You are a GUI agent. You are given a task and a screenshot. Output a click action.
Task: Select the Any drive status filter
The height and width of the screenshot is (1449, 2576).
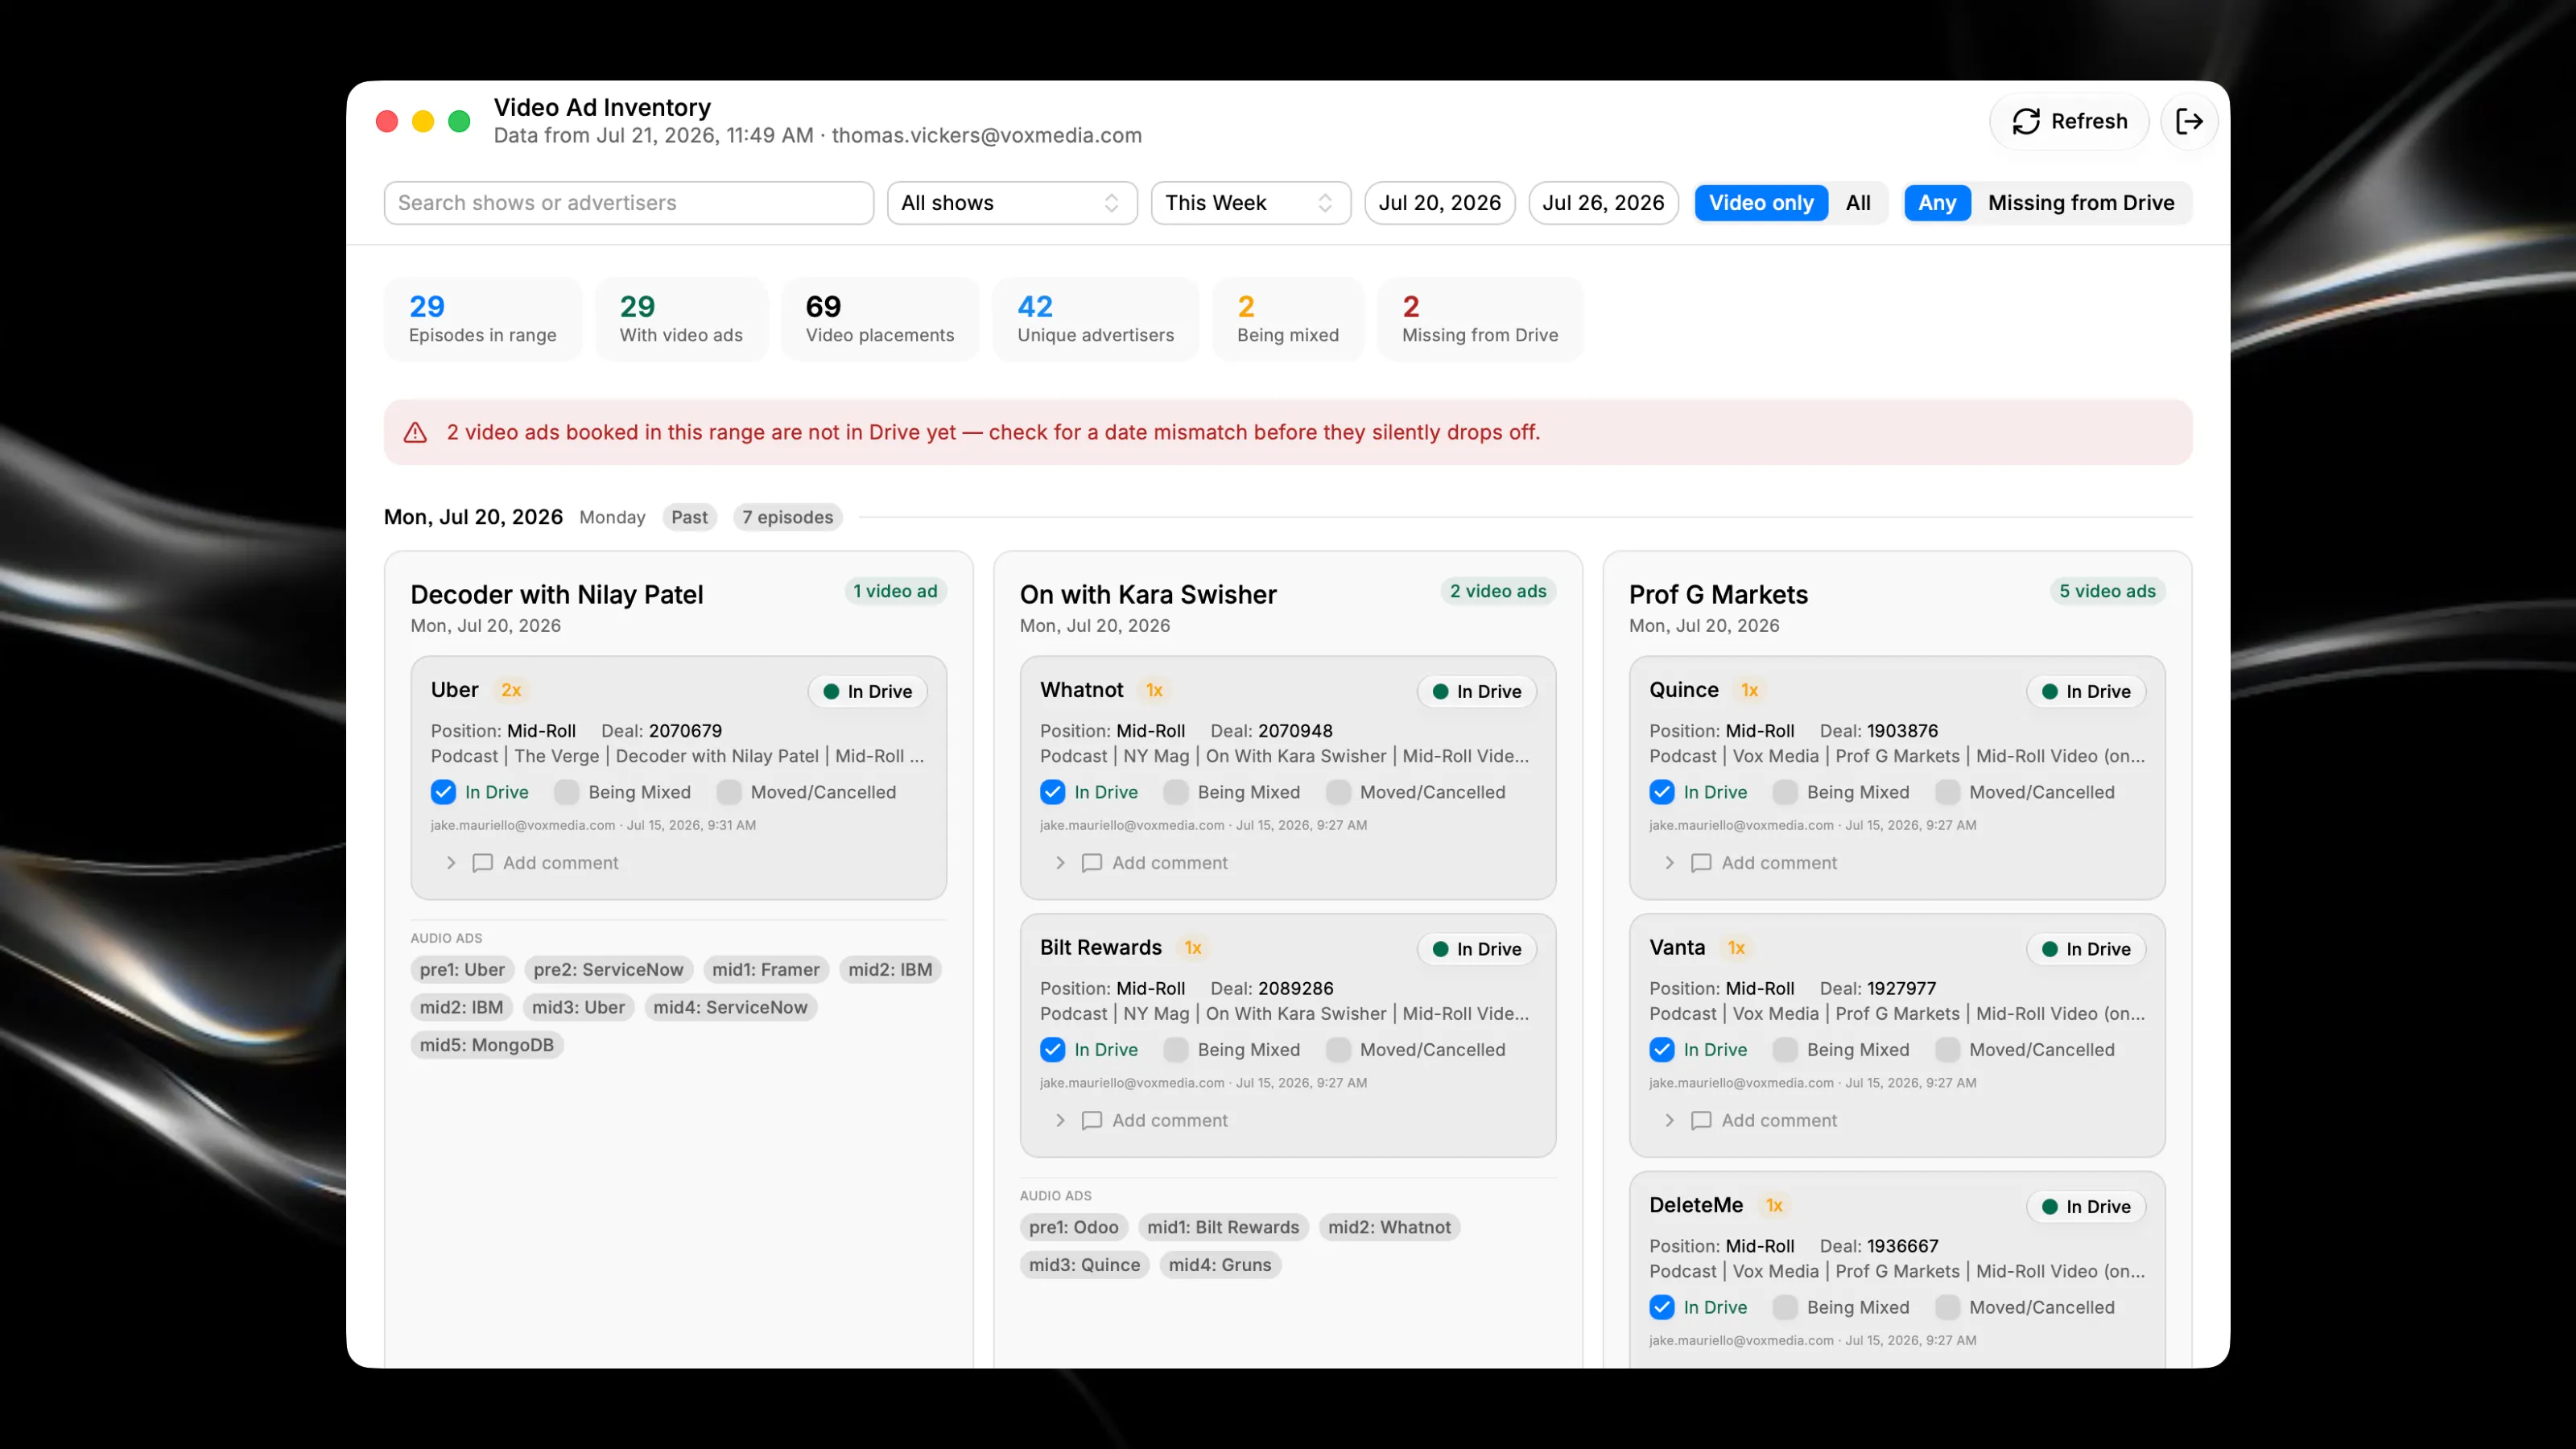tap(1937, 203)
